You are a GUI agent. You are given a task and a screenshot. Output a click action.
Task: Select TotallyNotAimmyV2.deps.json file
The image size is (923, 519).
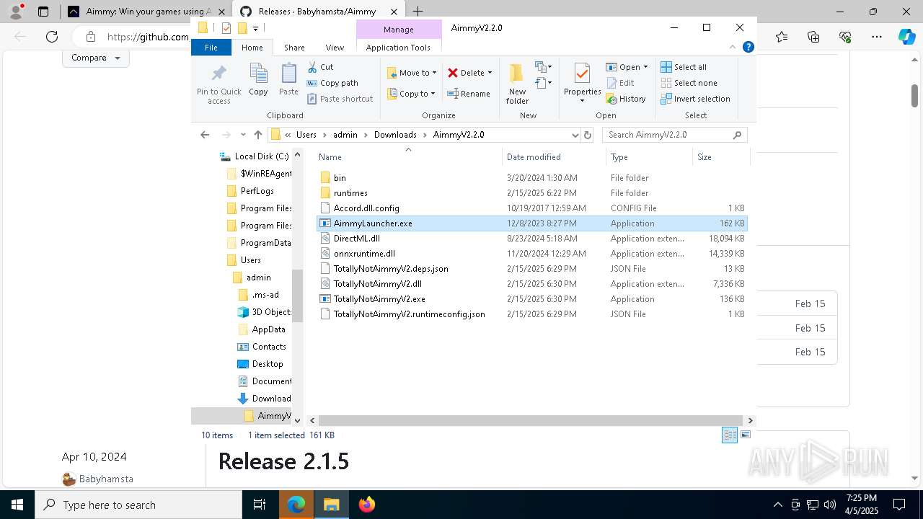point(531,269)
